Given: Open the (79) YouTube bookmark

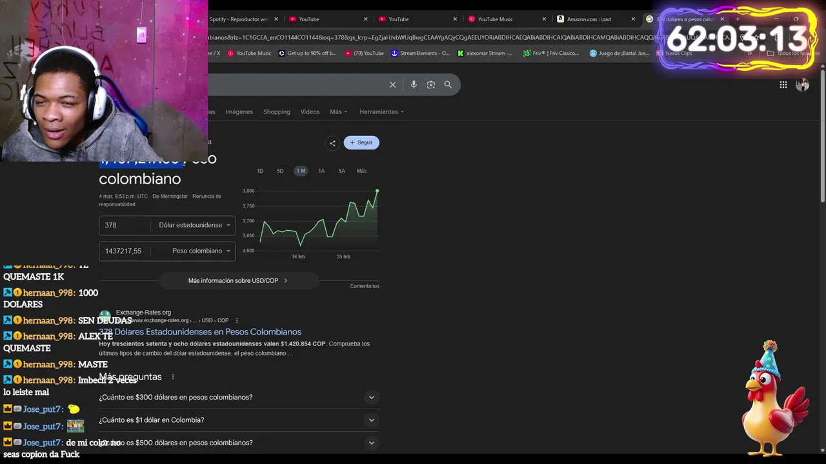Looking at the screenshot, I should 365,53.
